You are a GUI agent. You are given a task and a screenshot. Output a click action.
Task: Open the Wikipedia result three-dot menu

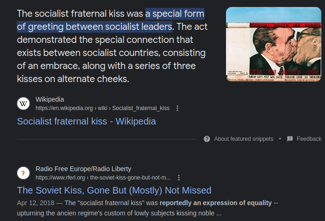177,108
